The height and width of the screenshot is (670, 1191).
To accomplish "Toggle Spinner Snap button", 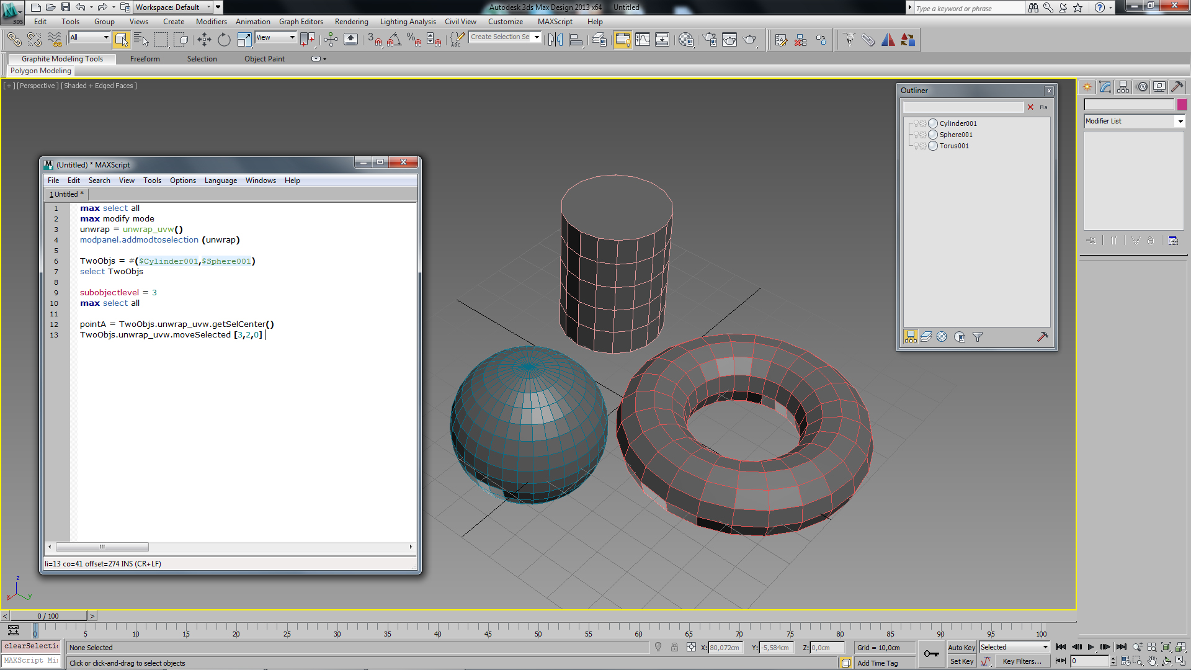I will pyautogui.click(x=434, y=40).
